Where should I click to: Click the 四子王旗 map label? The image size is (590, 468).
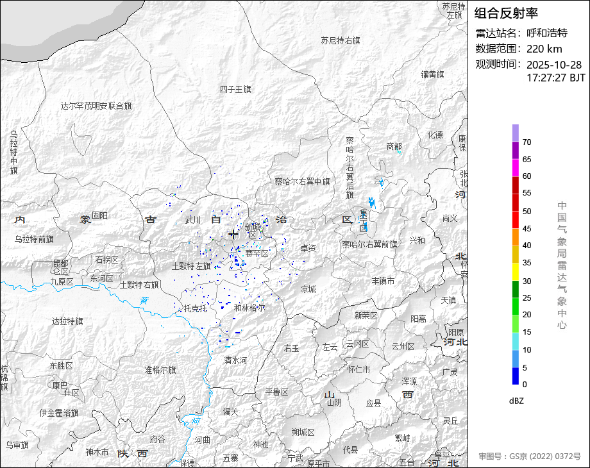tap(235, 90)
